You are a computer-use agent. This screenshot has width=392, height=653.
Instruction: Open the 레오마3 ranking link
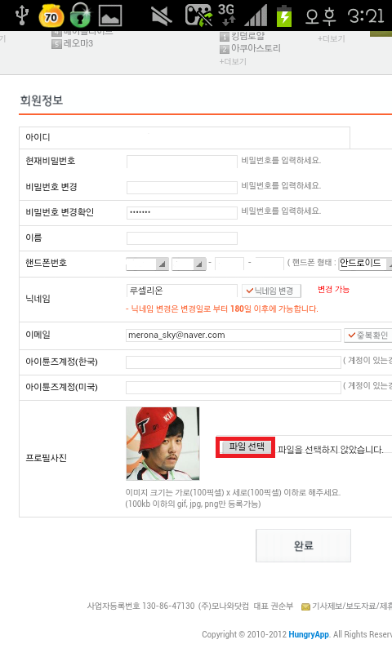click(78, 43)
